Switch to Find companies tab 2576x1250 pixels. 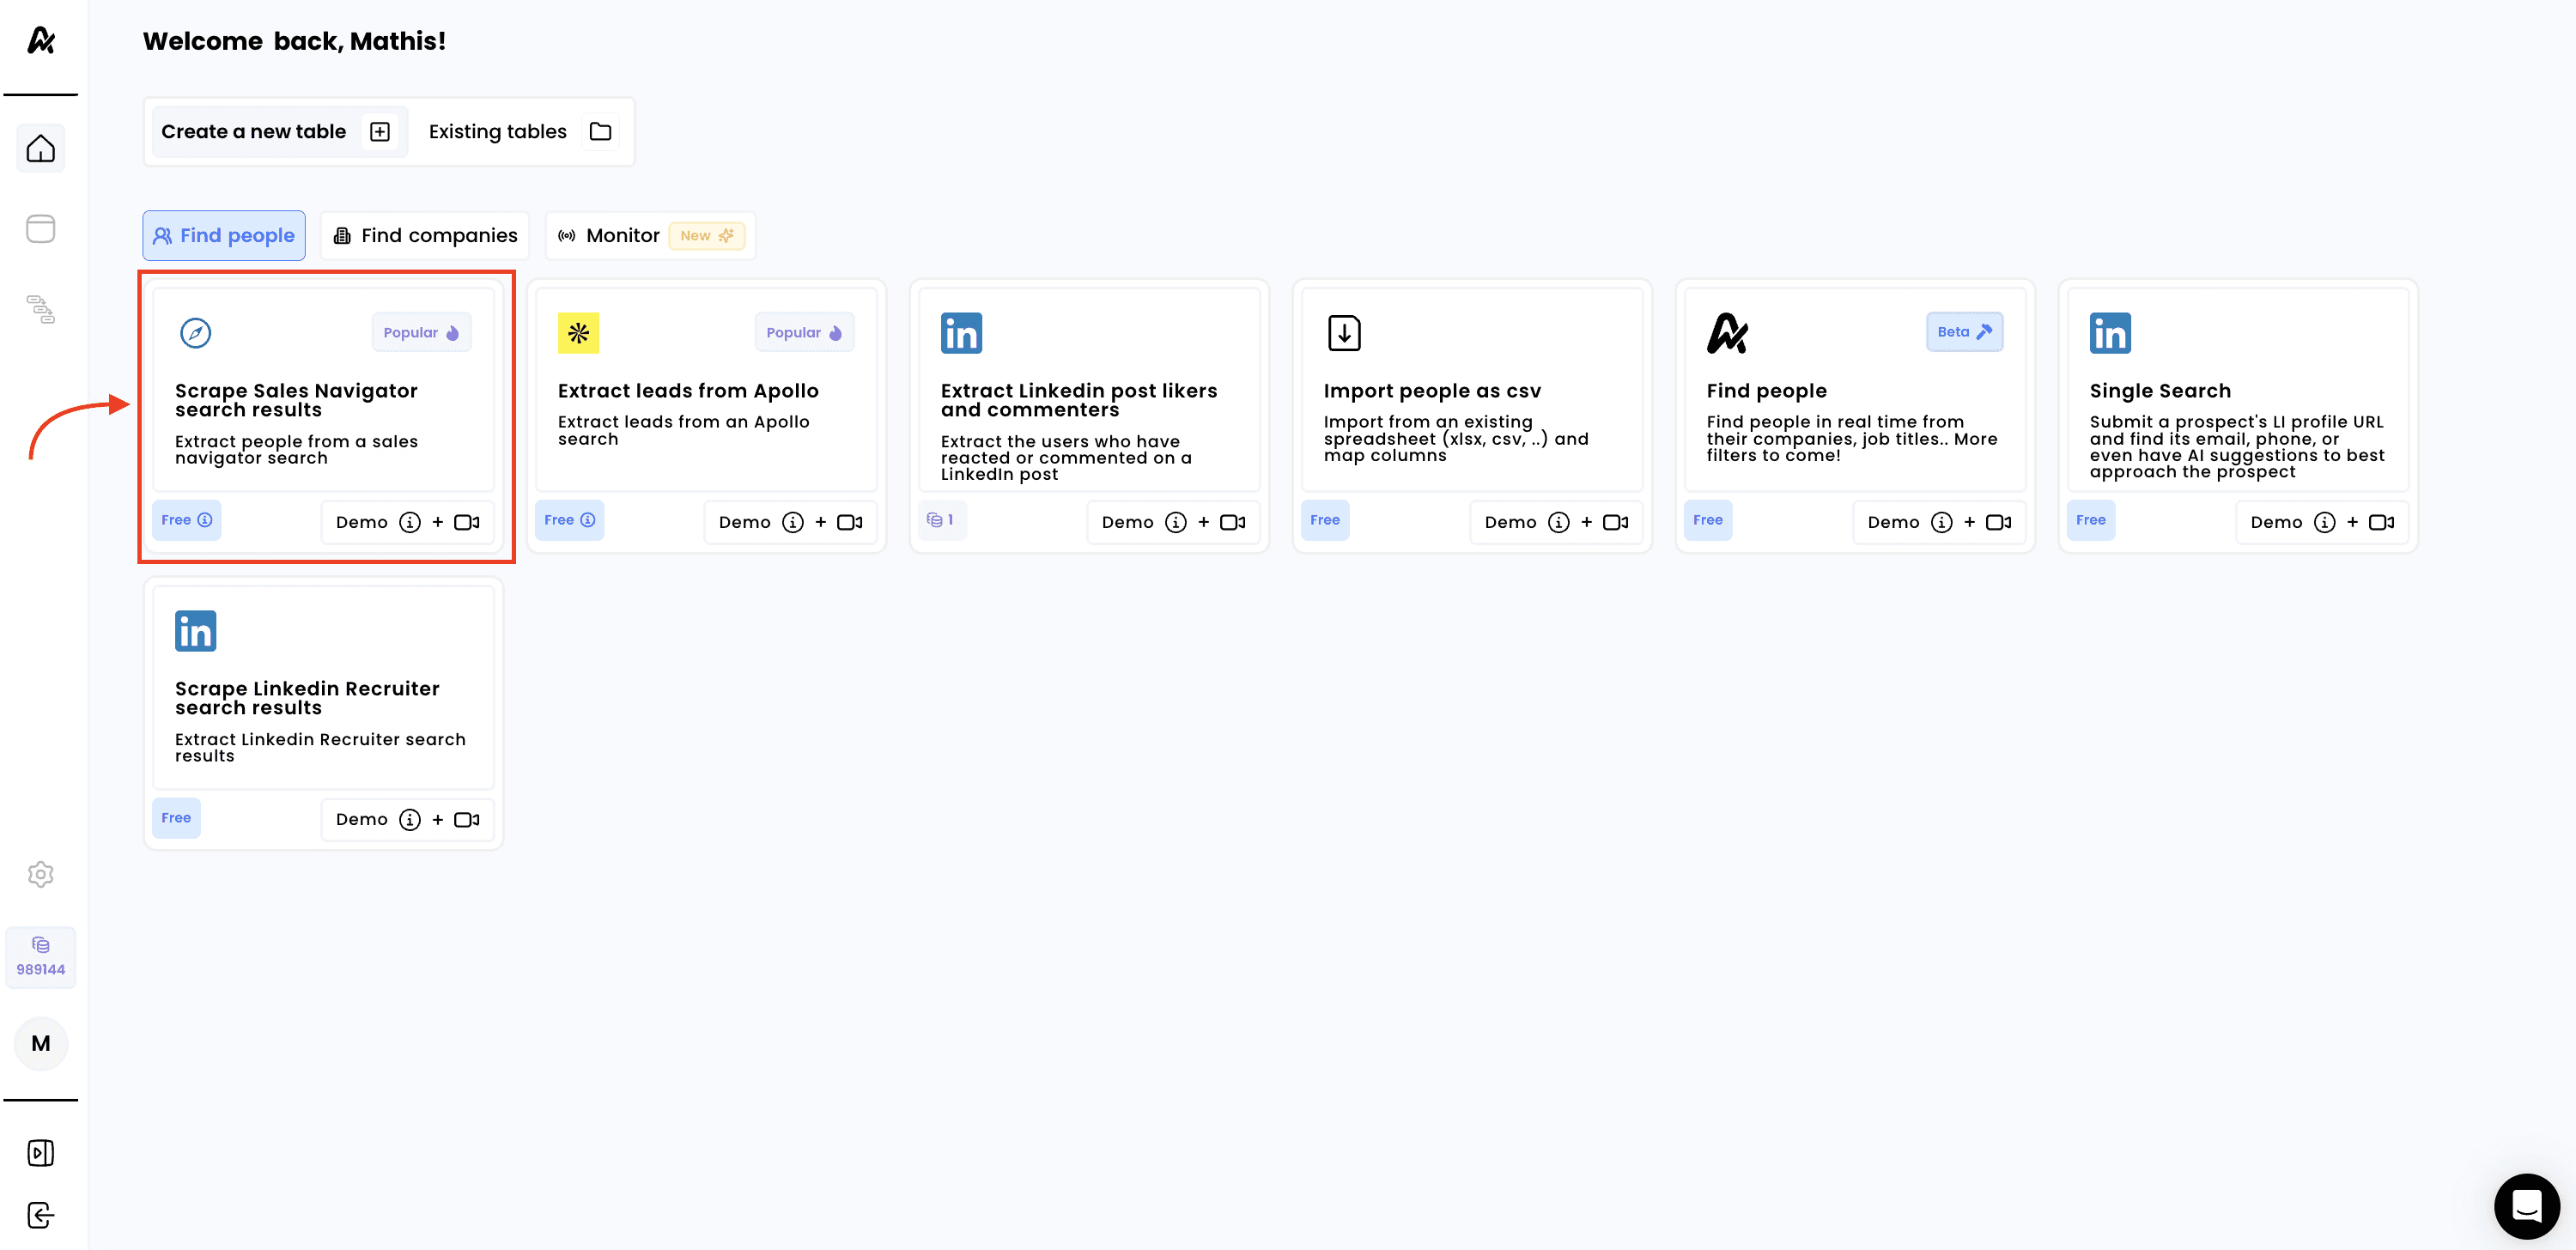tap(425, 235)
